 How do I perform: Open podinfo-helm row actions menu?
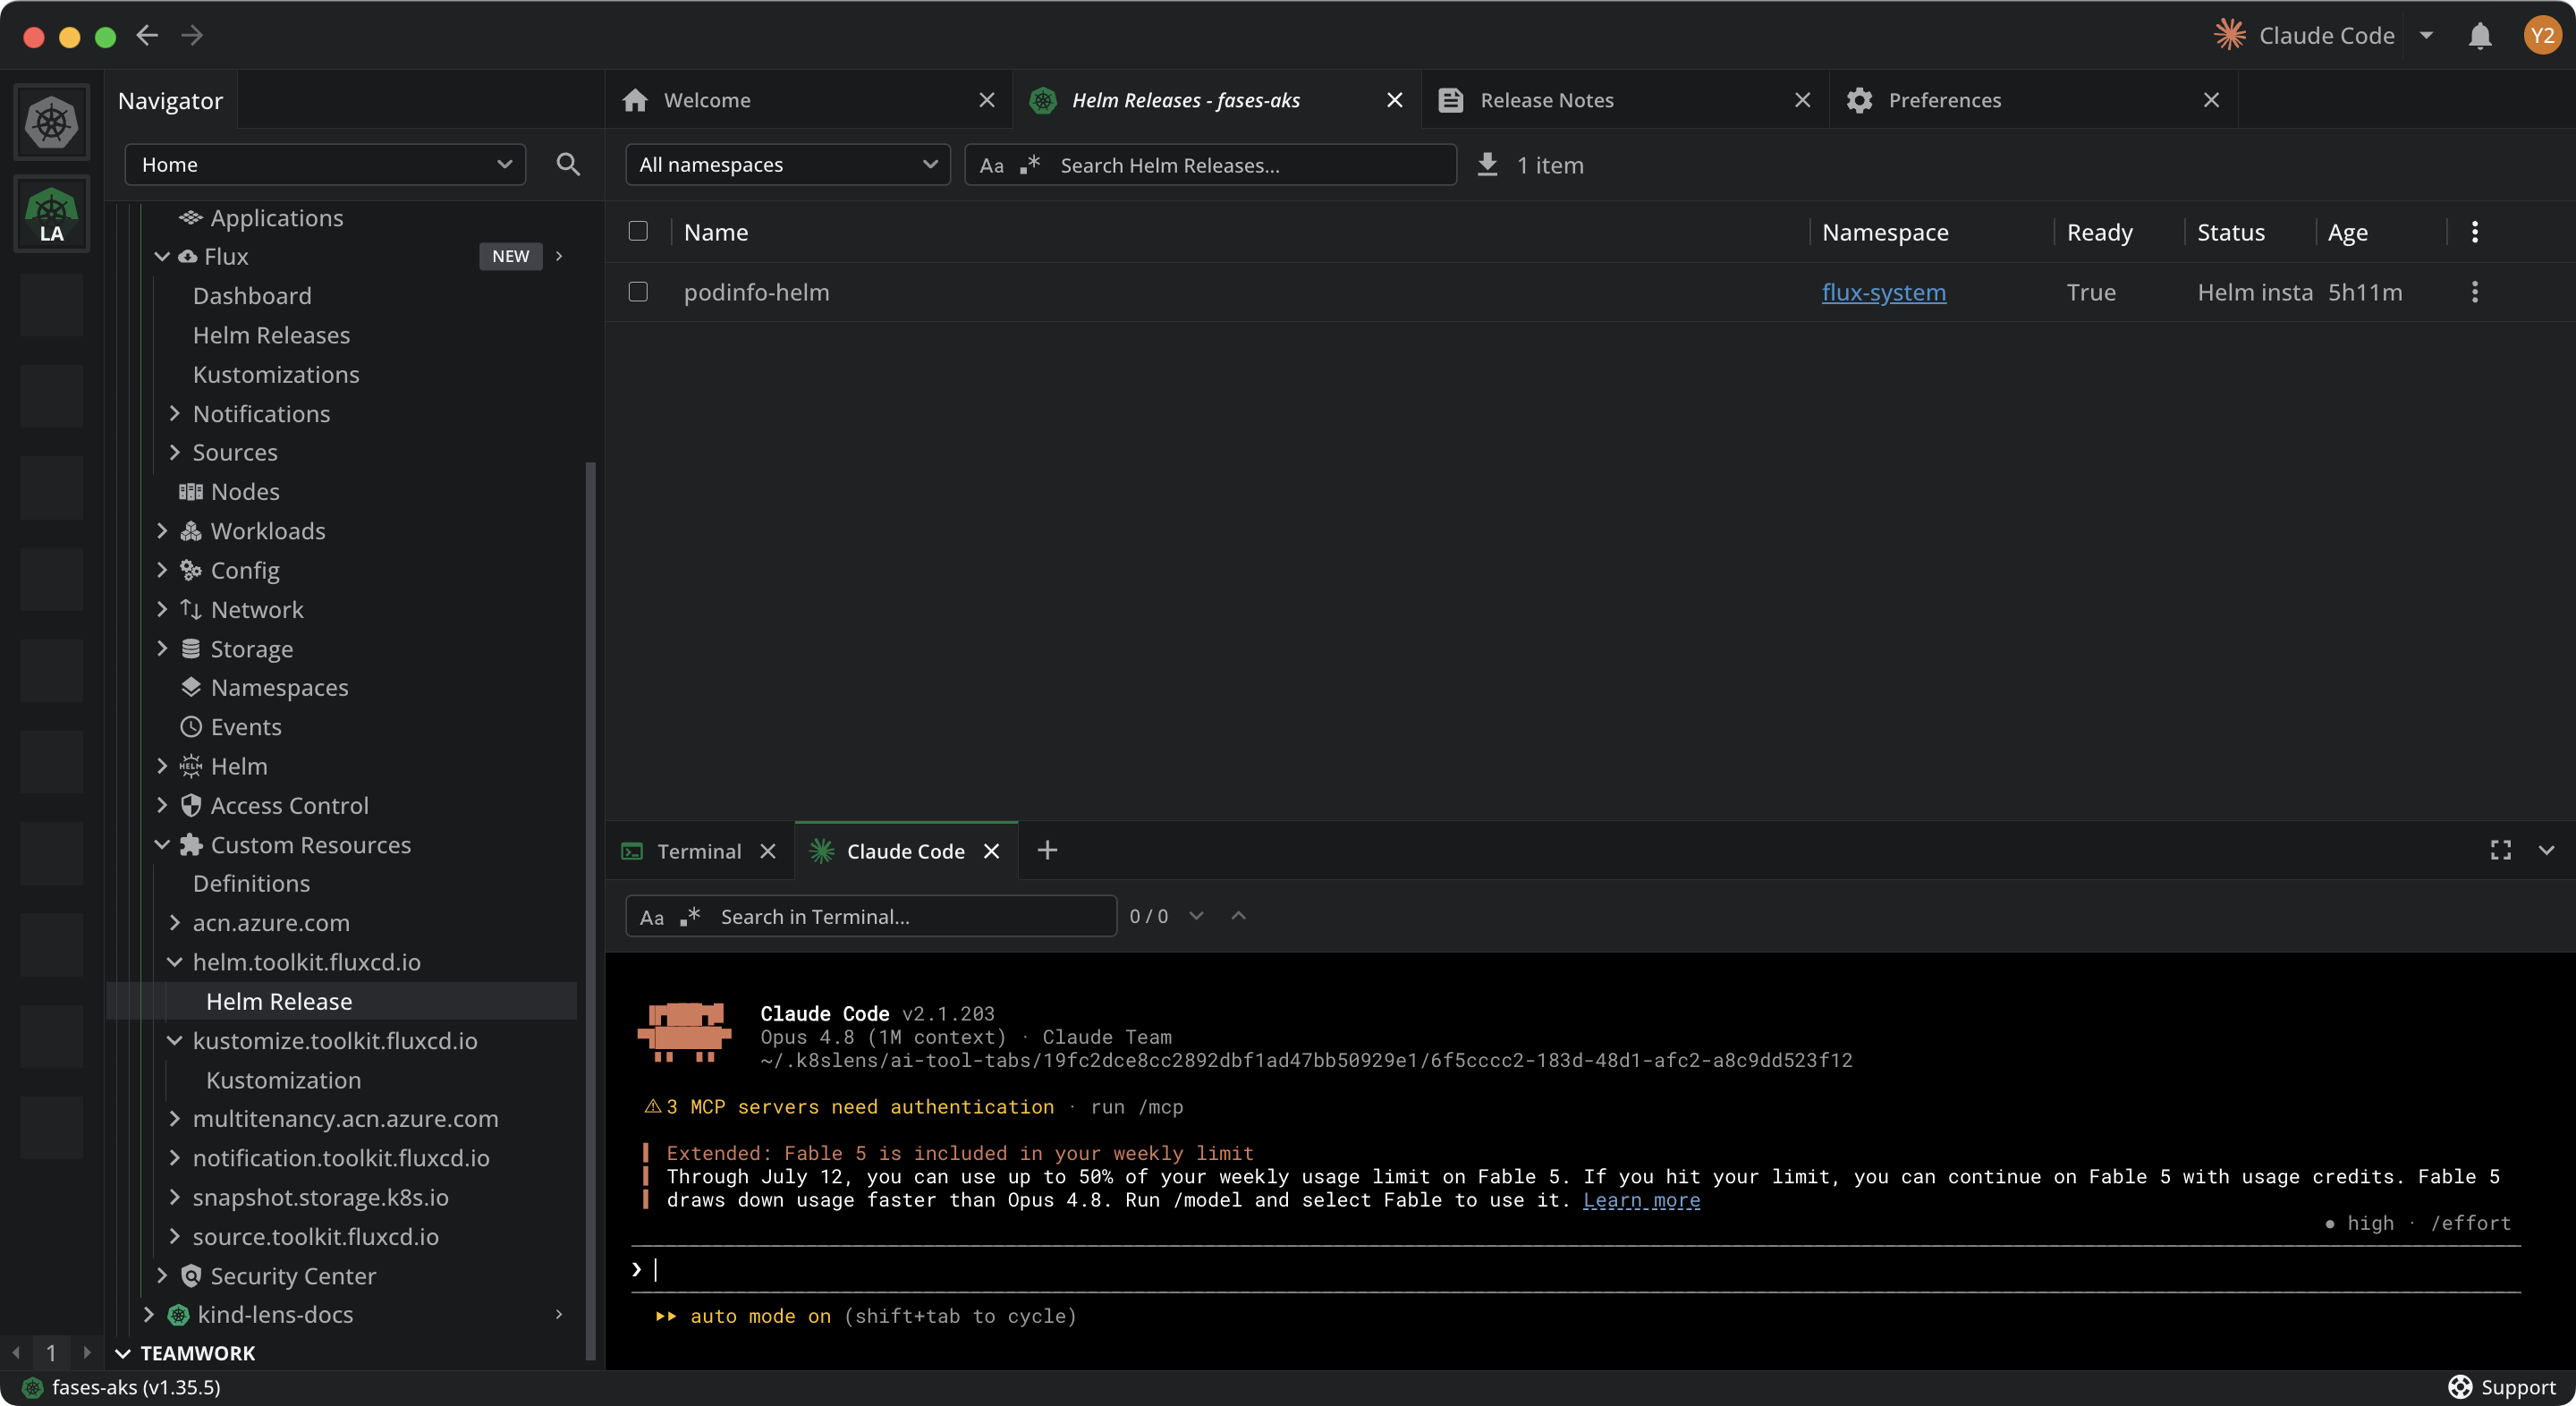(x=2474, y=292)
